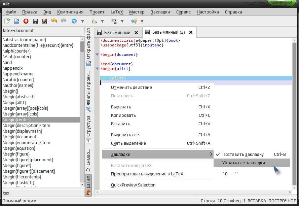299x206 pixels.
Task: Open the latex-document combo box
Action: pos(43,31)
